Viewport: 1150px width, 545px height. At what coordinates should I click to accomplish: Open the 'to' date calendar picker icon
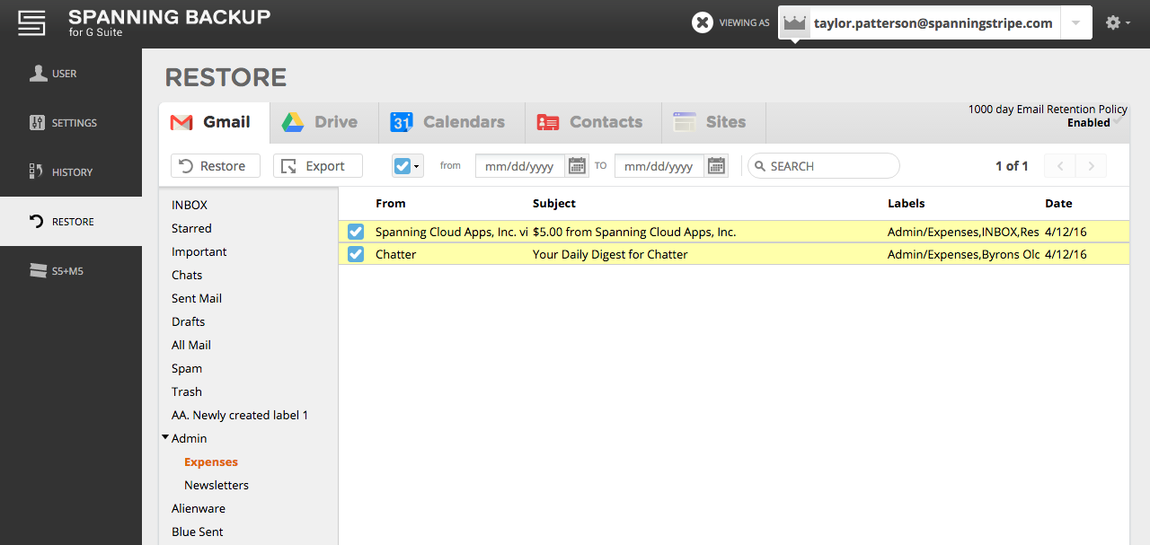(716, 166)
